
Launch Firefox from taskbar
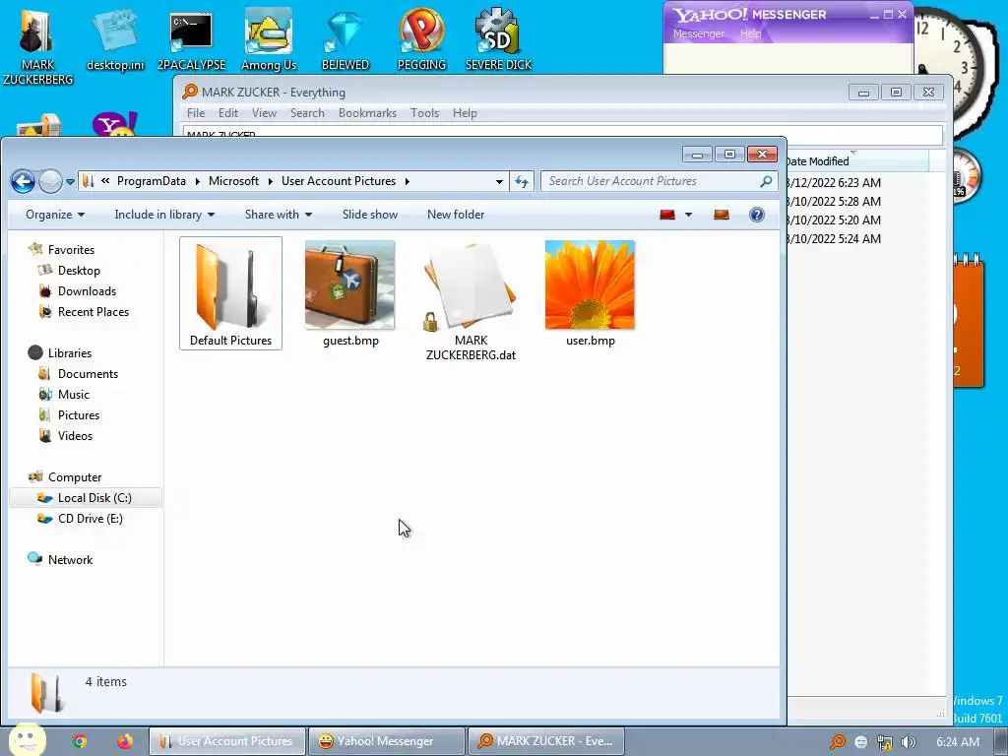(125, 741)
